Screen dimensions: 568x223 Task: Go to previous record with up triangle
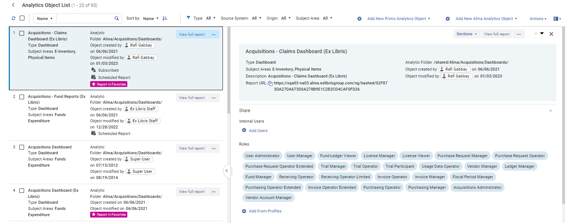click(x=536, y=33)
